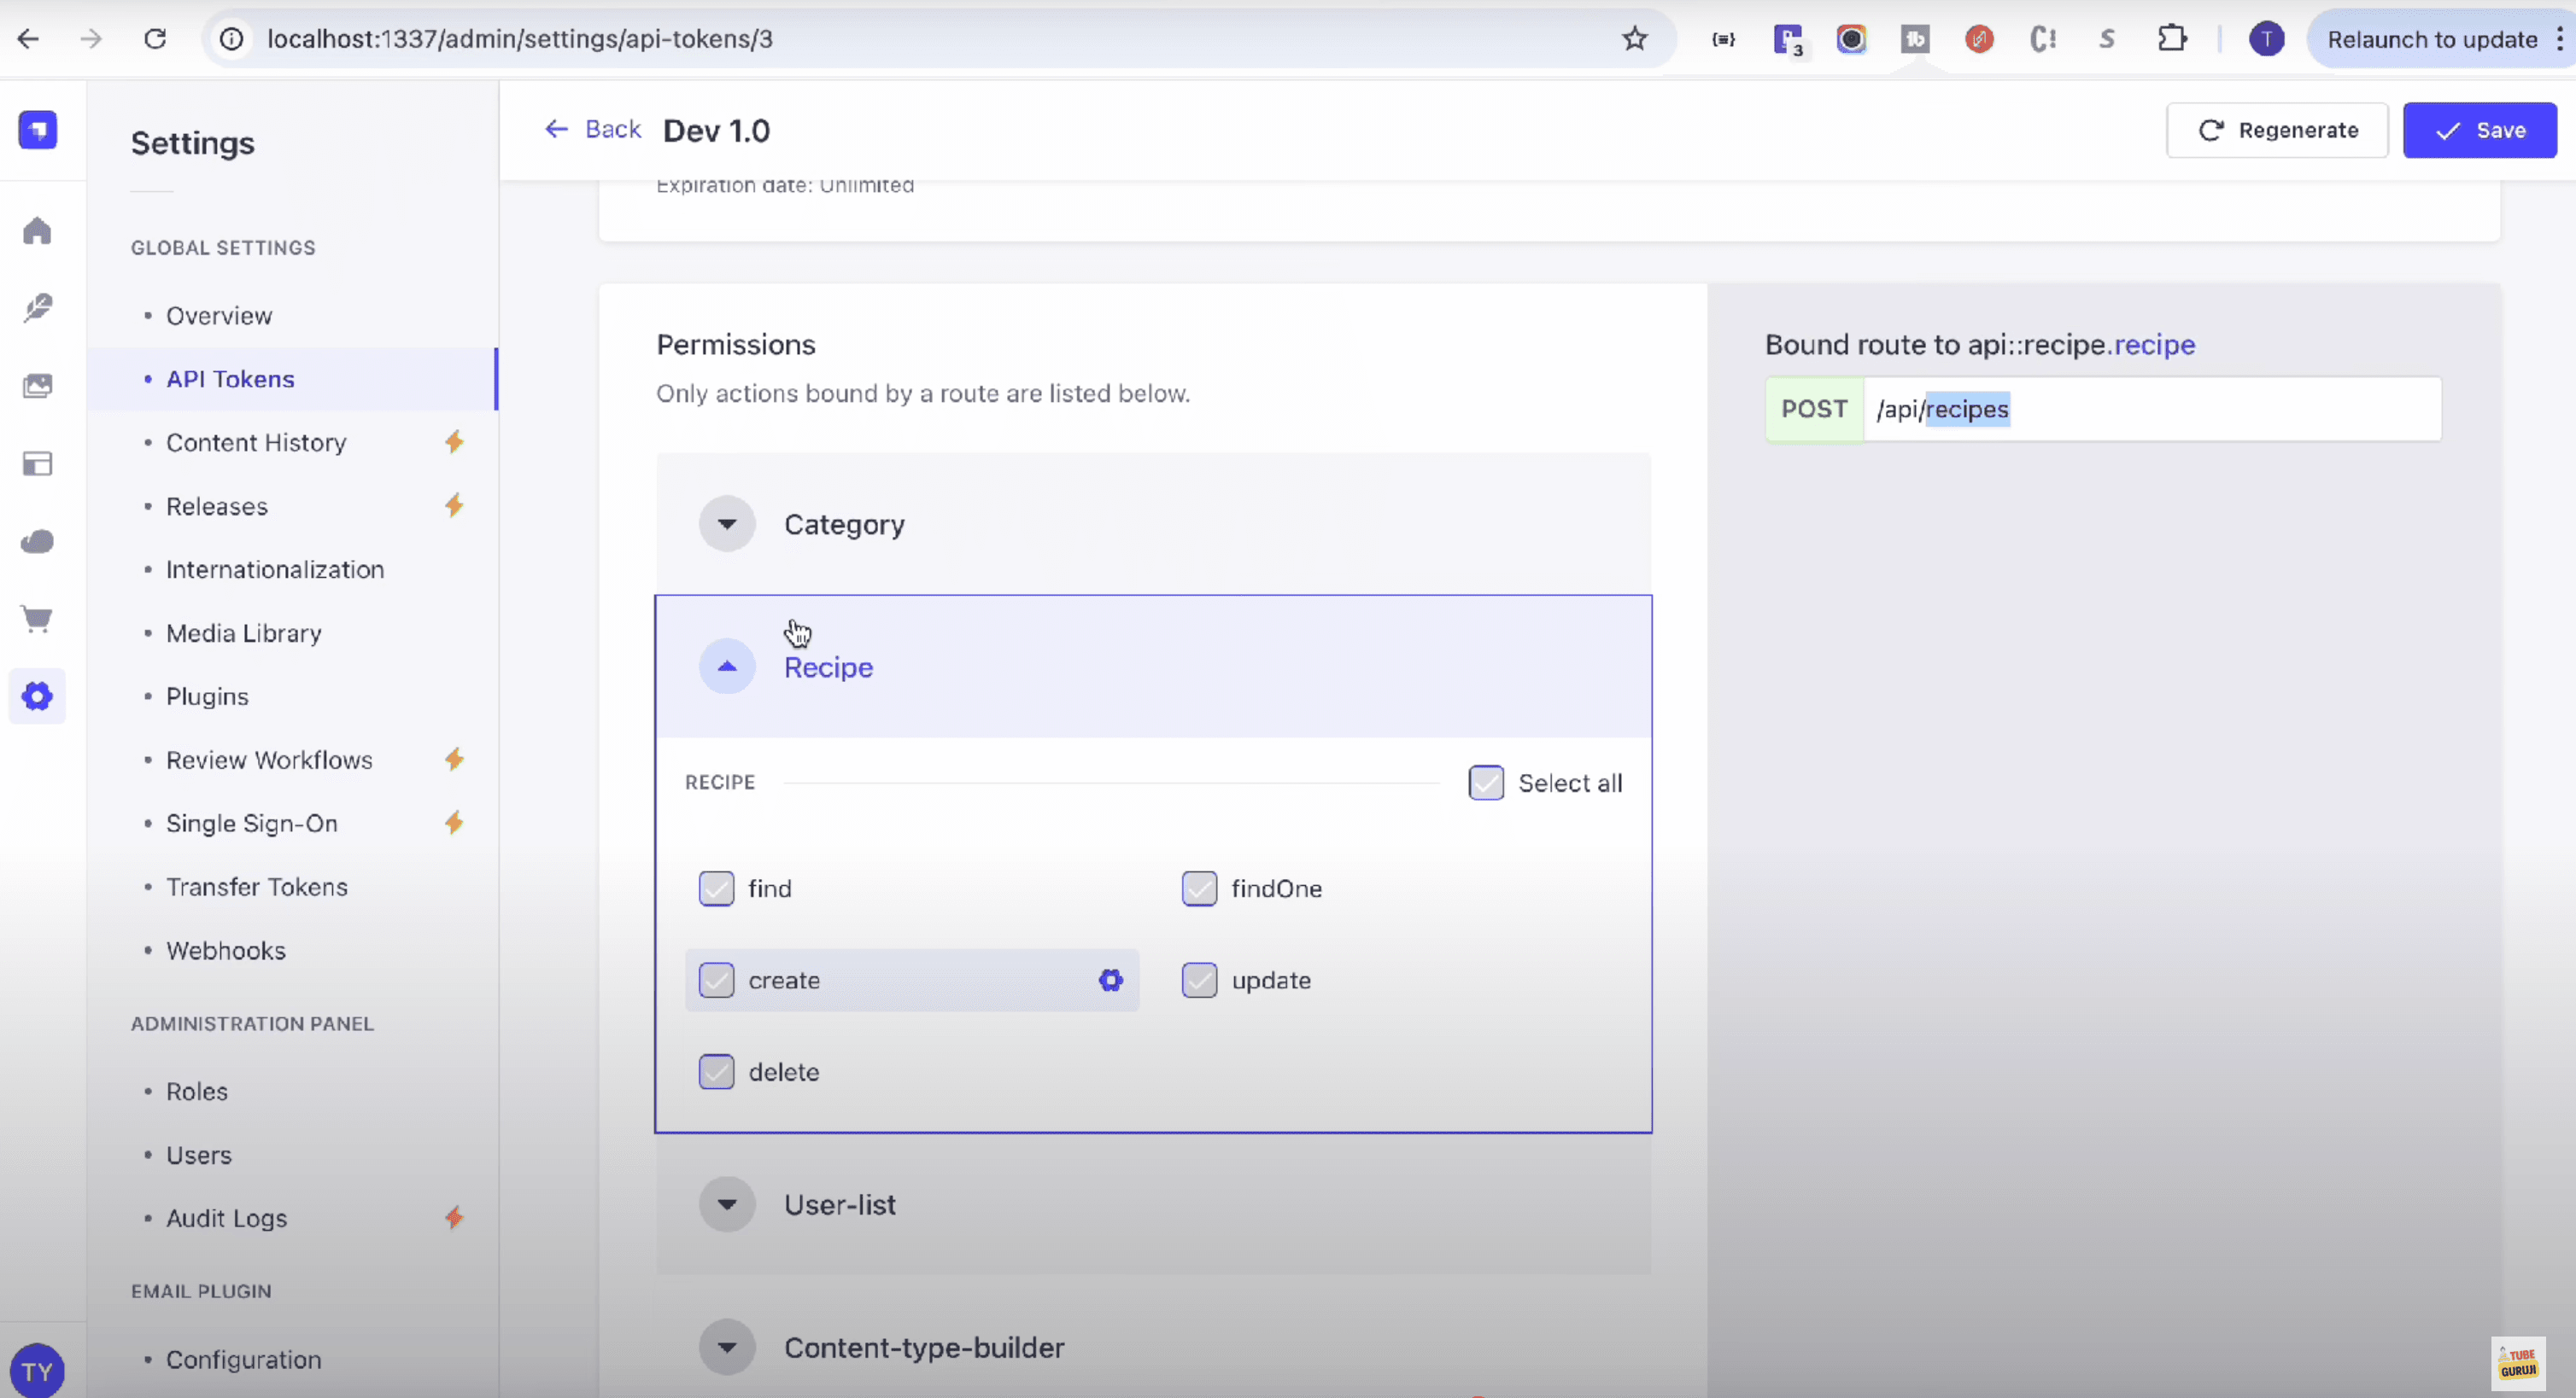2576x1398 pixels.
Task: Select API Tokens in settings menu
Action: 230,379
